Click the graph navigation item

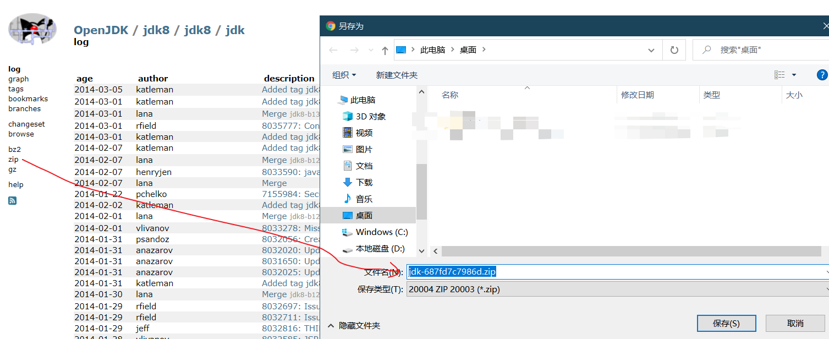[18, 79]
